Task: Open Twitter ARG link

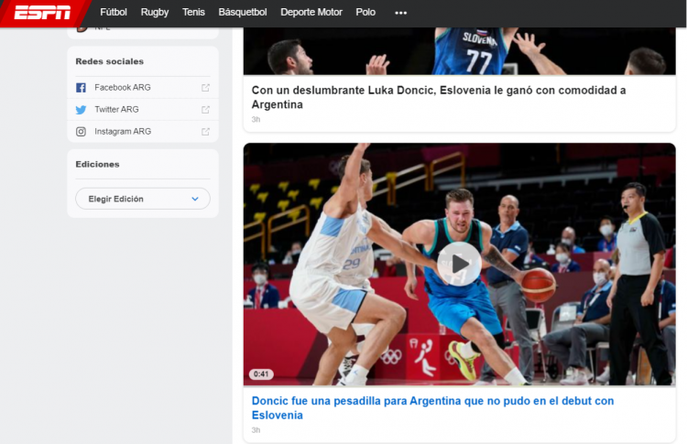Action: coord(116,110)
